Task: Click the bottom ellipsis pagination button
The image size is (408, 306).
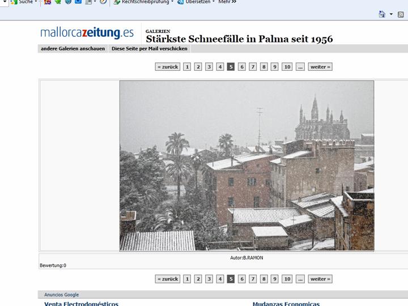Action: tap(300, 279)
